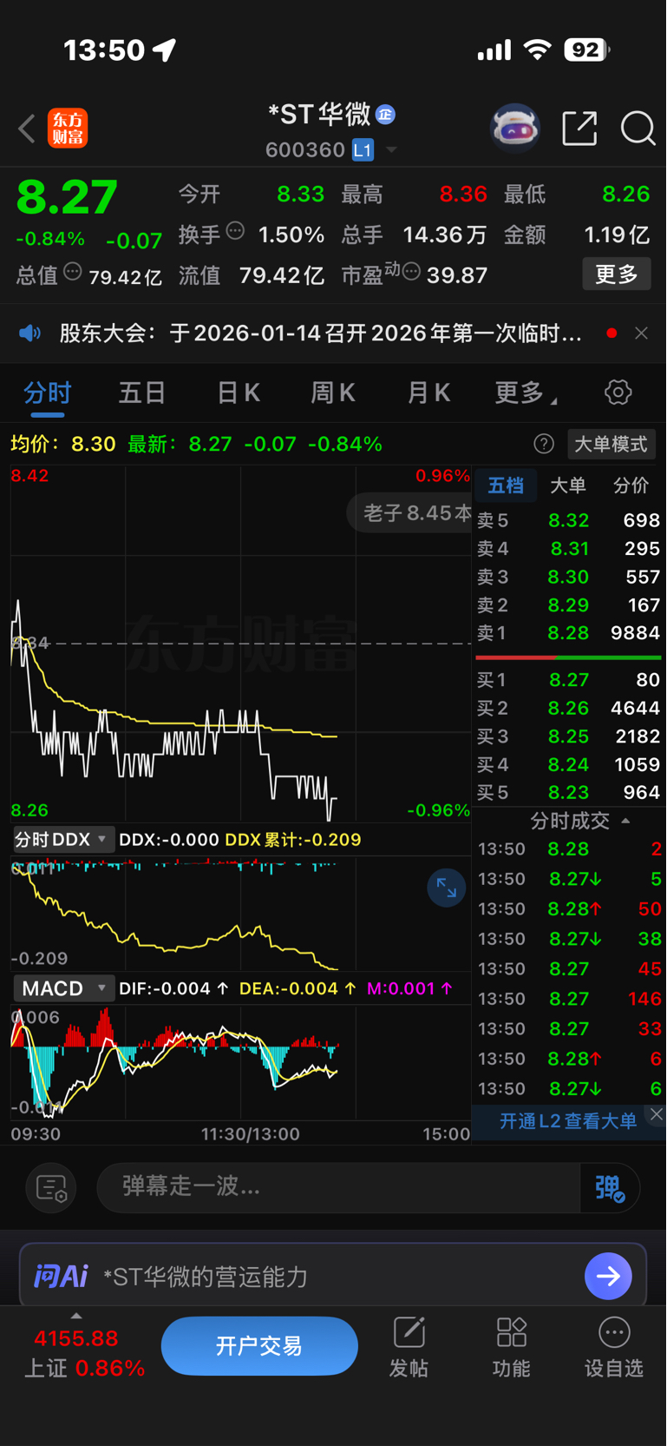This screenshot has width=667, height=1446.
Task: Tap the L1 level badge
Action: (363, 150)
